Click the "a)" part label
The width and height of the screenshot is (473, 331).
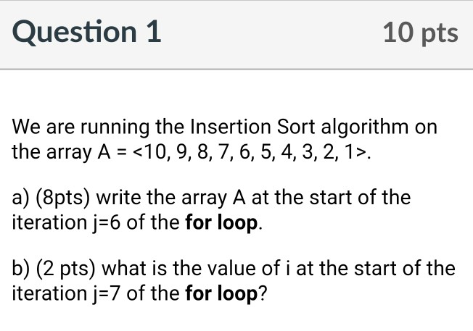[x=21, y=198]
